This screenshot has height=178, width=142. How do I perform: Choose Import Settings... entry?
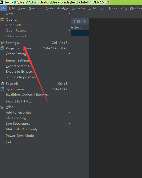tap(35, 60)
